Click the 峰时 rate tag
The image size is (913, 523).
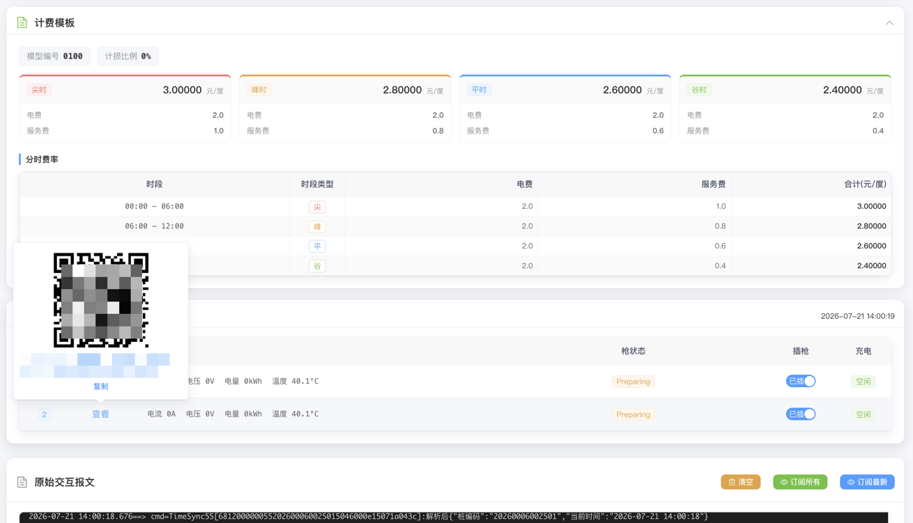(259, 90)
